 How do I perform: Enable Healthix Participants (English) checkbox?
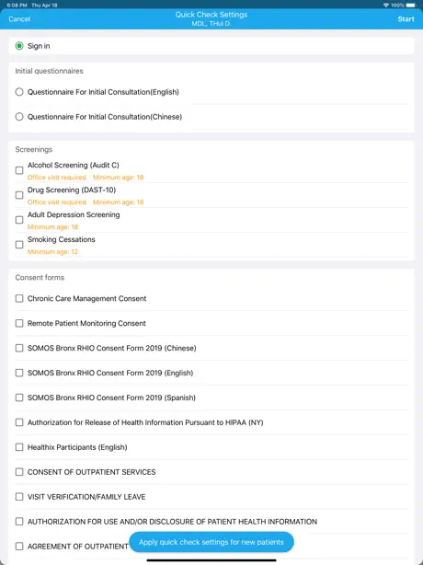19,447
